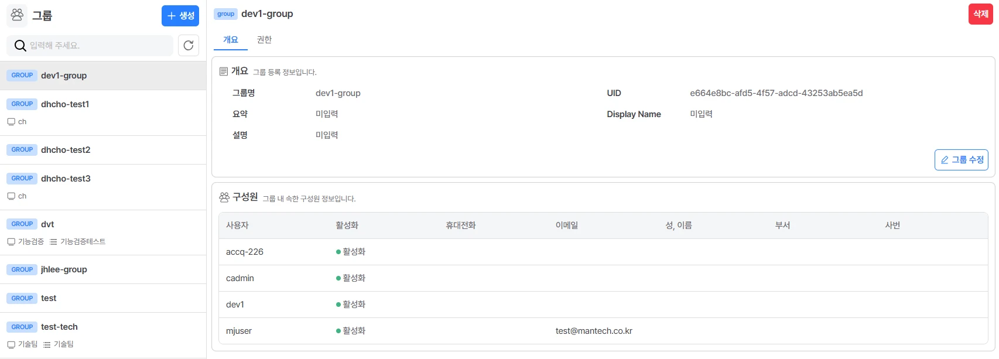Screen dimensions: 999x359
Task: Select test-tech group entry
Action: [x=103, y=335]
